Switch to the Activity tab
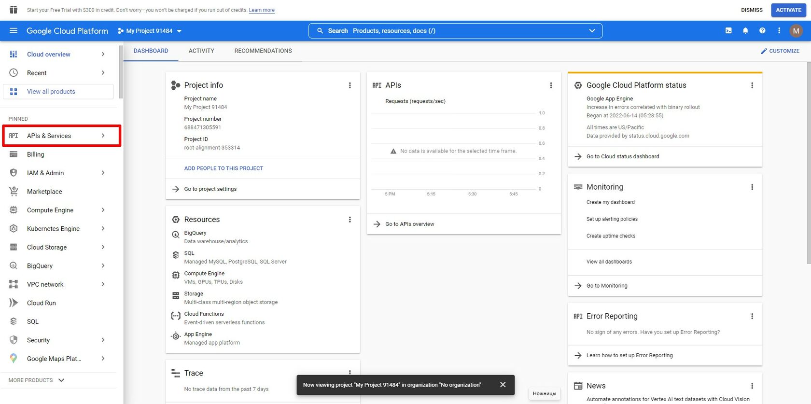 tap(201, 51)
